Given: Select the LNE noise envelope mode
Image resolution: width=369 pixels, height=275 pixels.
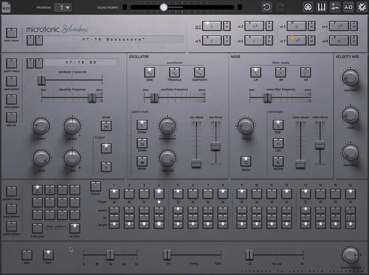Looking at the screenshot, I should (278, 143).
